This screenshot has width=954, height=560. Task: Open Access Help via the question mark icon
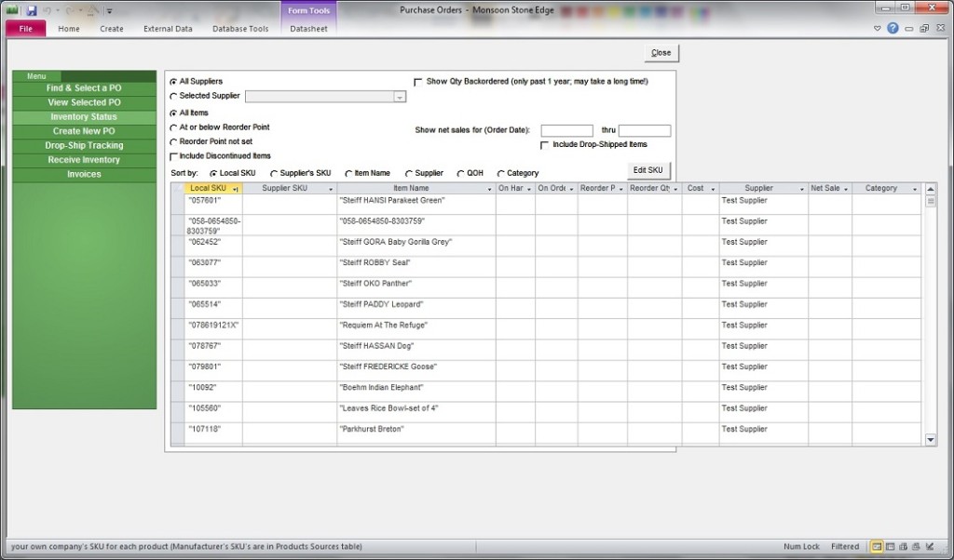coord(893,28)
